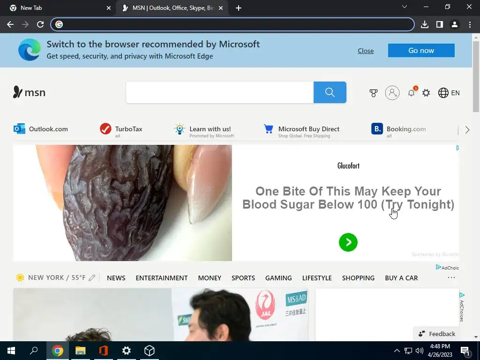Close the MSN tab
The image size is (480, 360).
[x=221, y=8]
